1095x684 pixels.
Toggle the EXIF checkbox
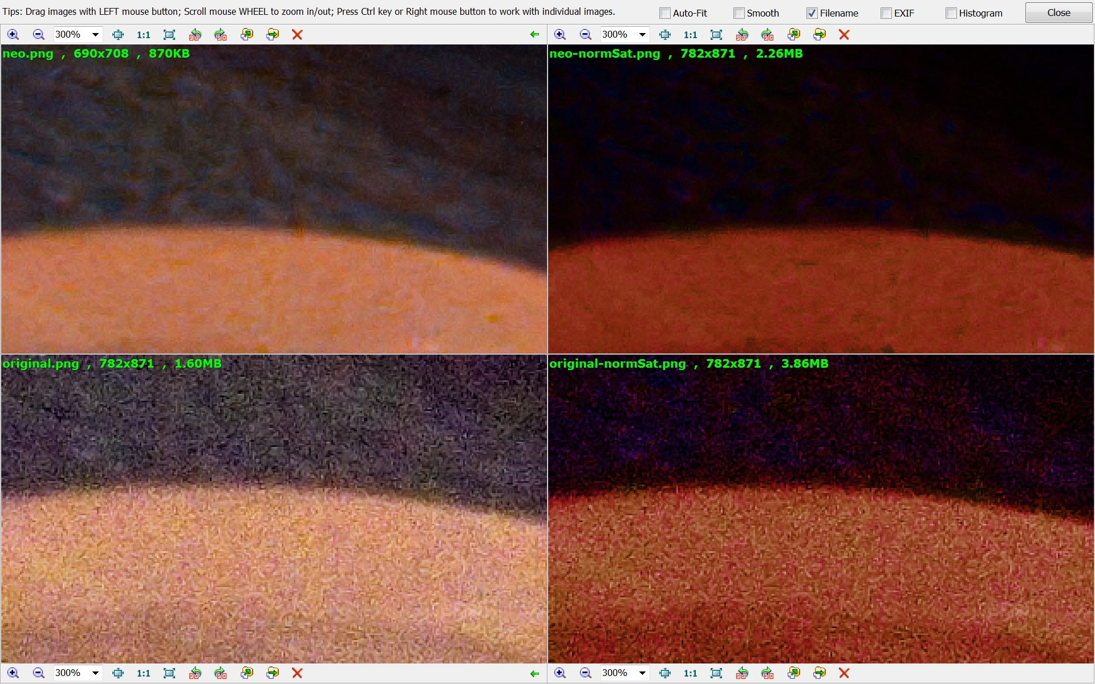click(886, 13)
